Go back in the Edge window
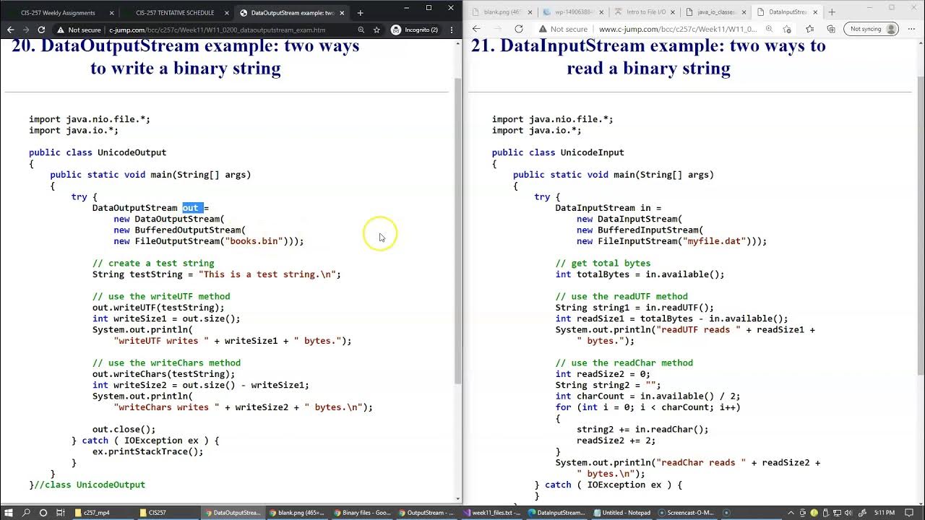 point(476,29)
